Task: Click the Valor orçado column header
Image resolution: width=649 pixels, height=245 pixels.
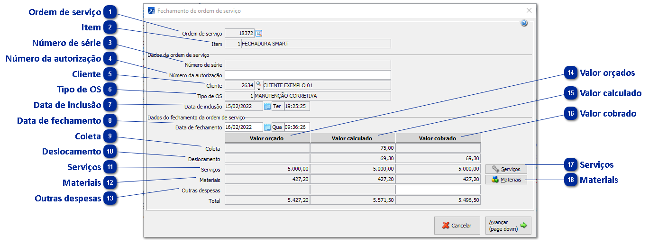Action: click(x=267, y=138)
